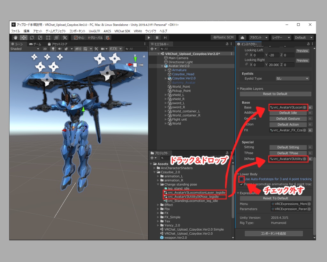
Task: Click hierarchy add plus button
Action: pyautogui.click(x=152, y=49)
